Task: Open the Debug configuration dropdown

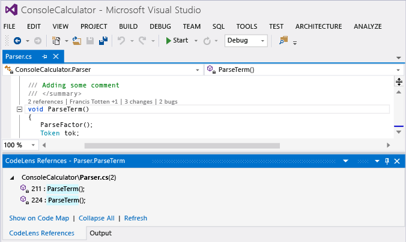Action: 262,41
